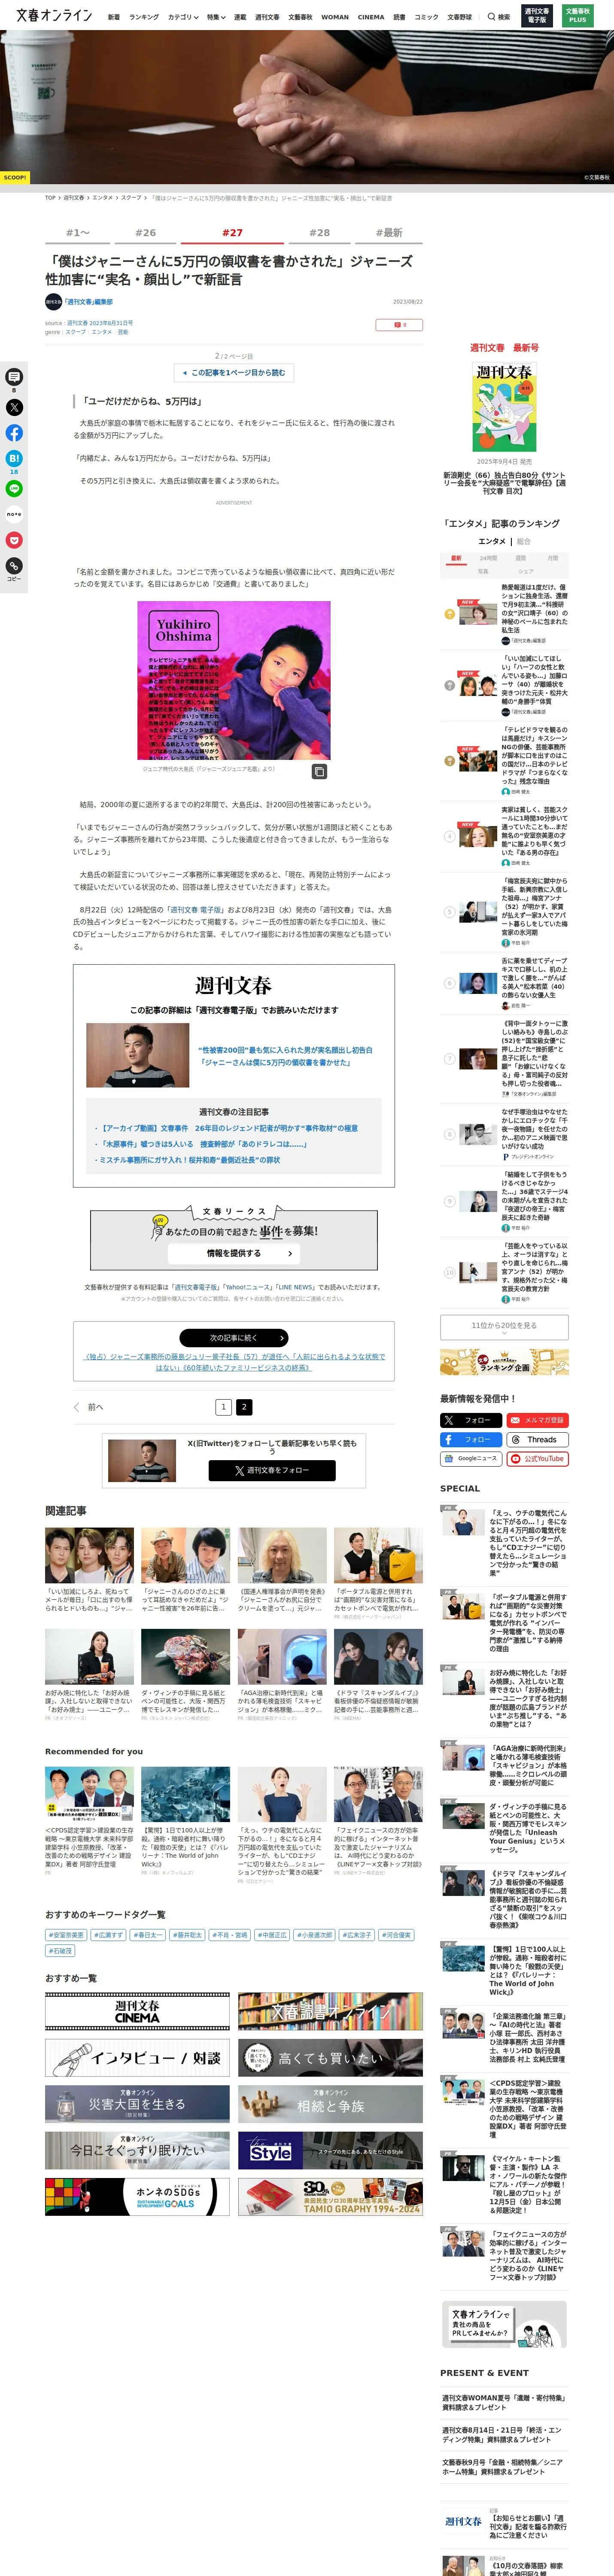The image size is (614, 2576).
Task: Follow on Facebook in the 最新情報 panel
Action: click(470, 1439)
